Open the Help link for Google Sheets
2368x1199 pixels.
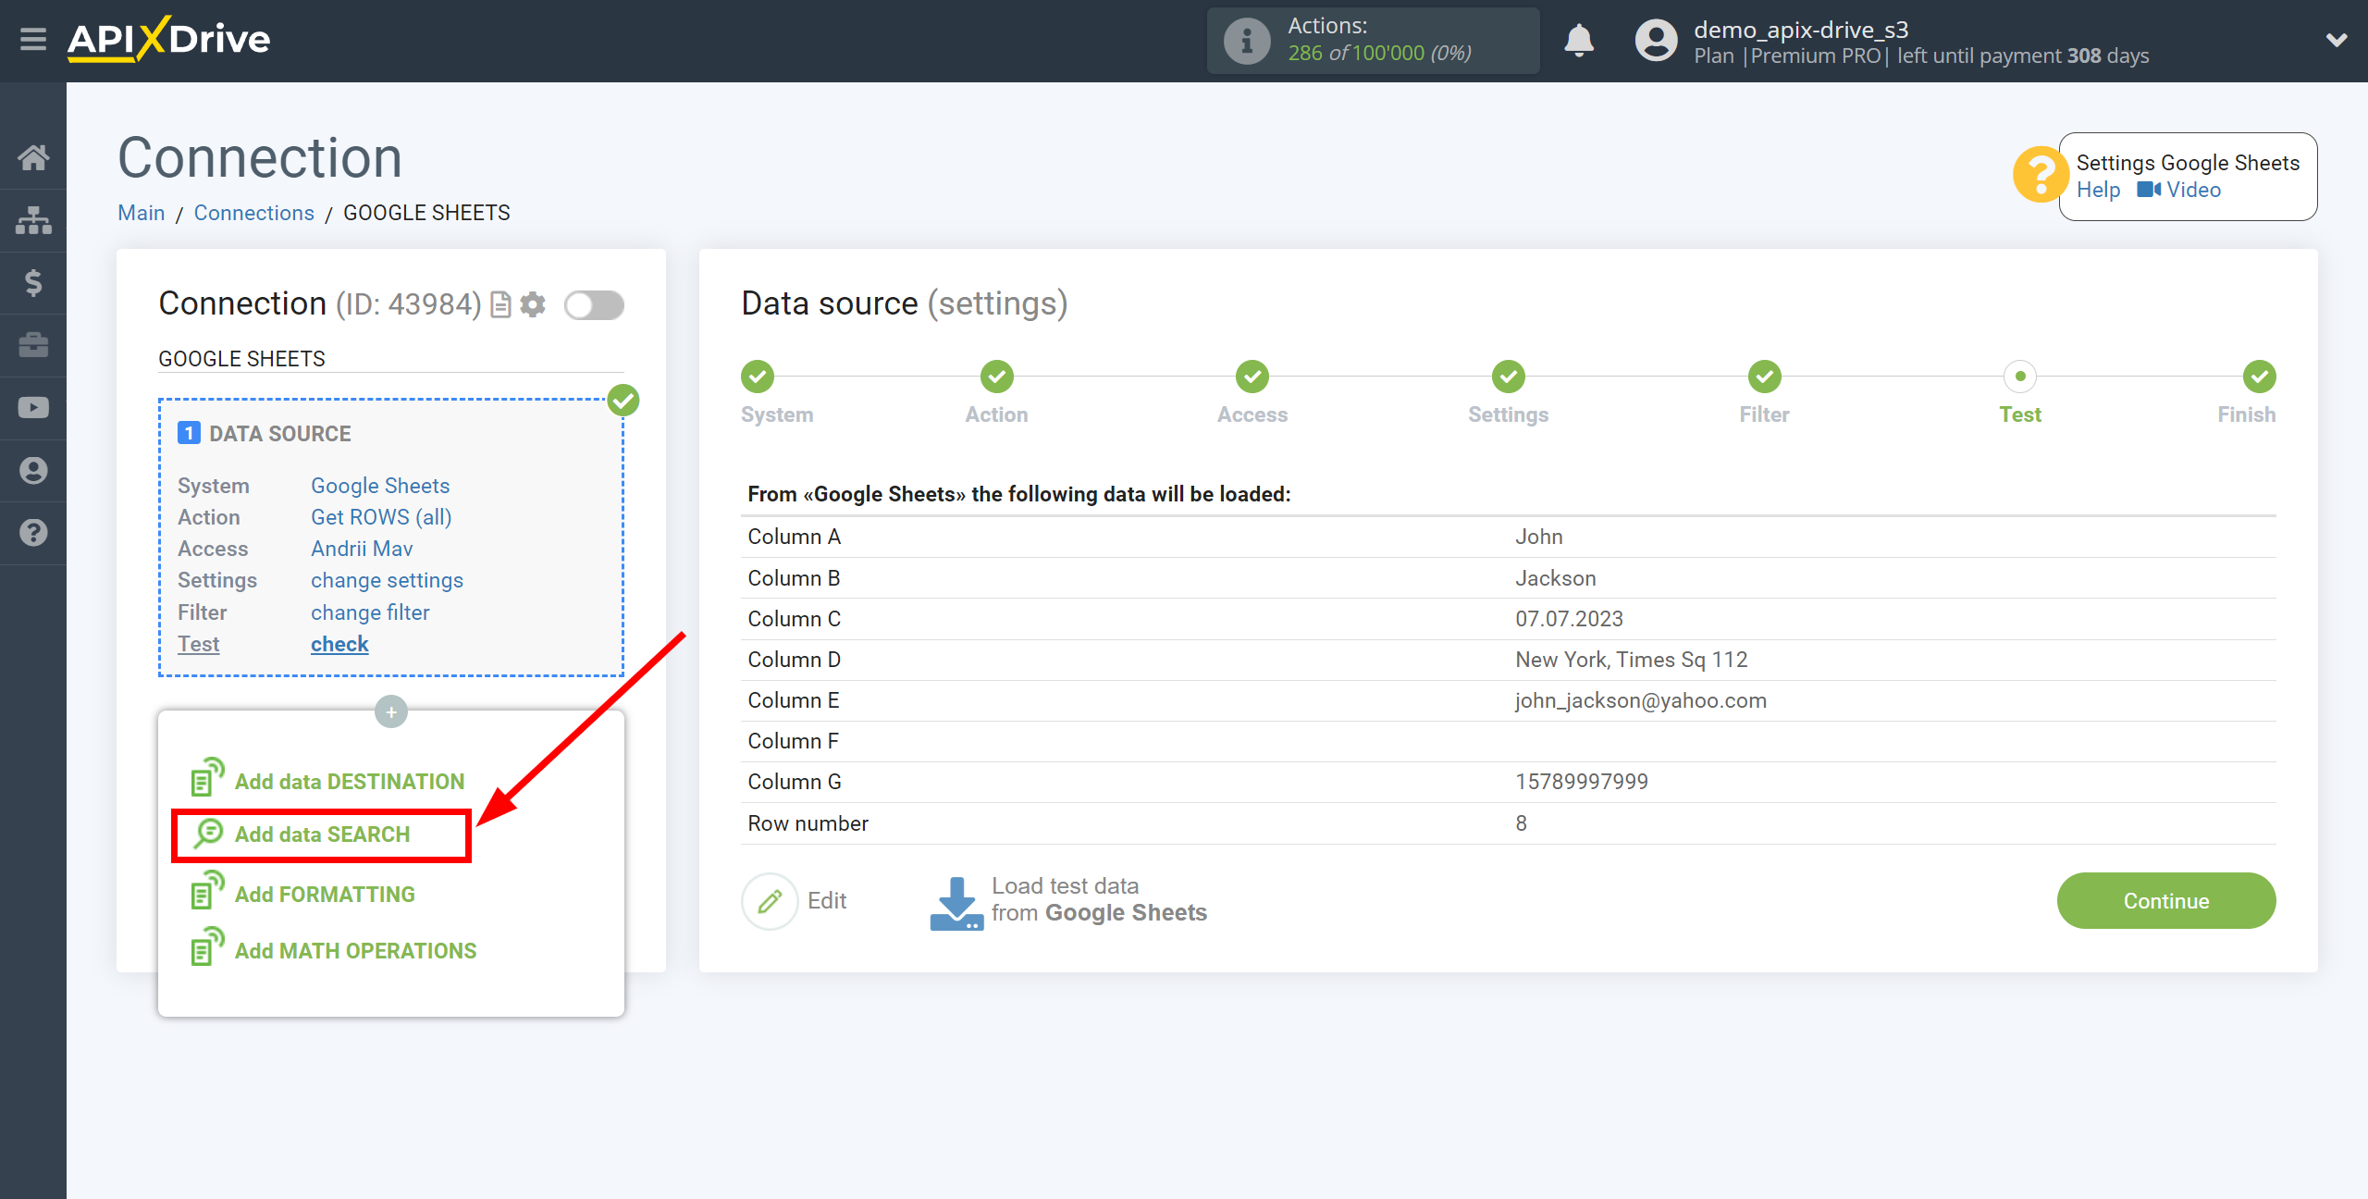pyautogui.click(x=2098, y=190)
